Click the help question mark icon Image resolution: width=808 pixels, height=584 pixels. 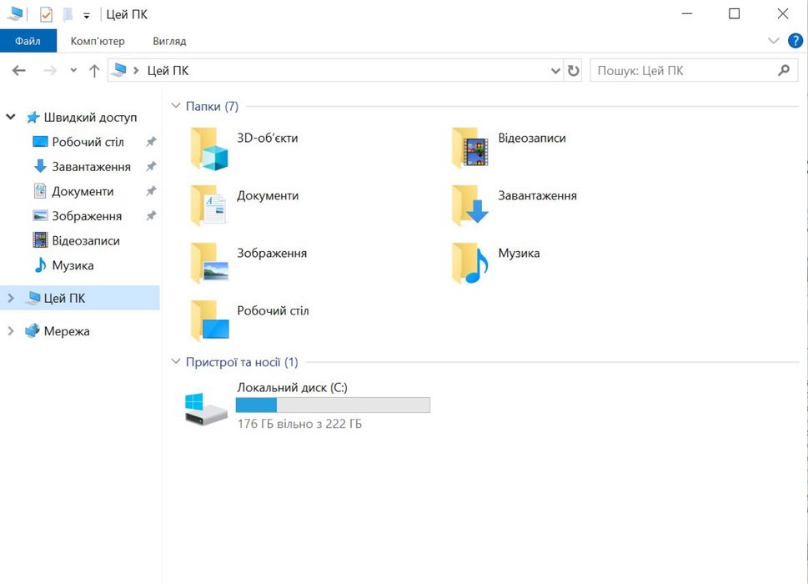click(795, 41)
